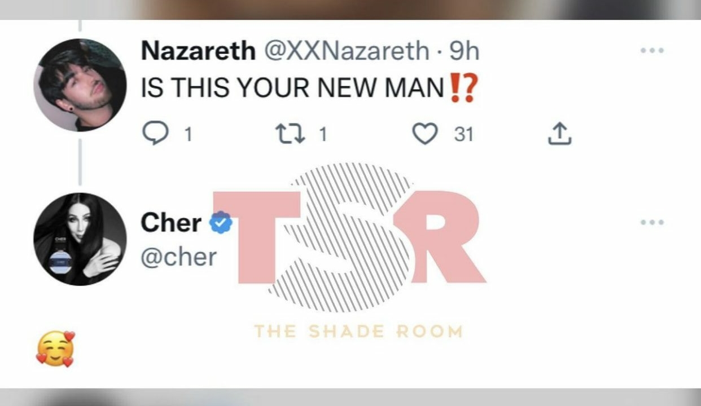Viewport: 701px width, 406px height.
Task: Click the reply icon on Nazareth's tweet
Action: tap(154, 134)
